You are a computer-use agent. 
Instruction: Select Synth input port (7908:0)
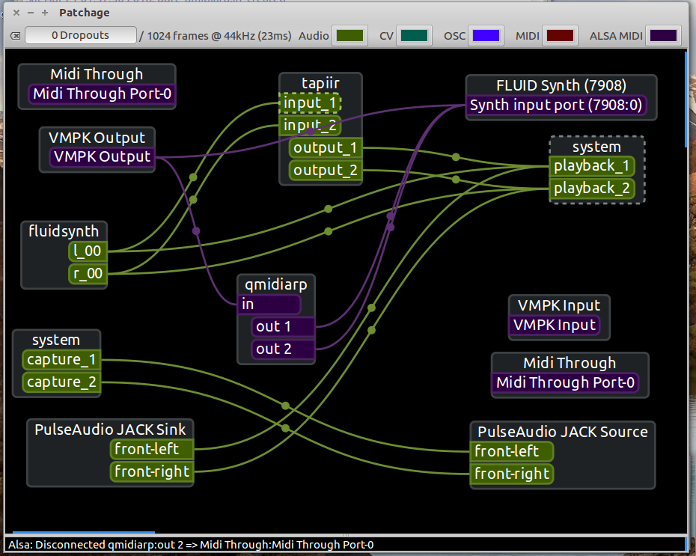point(556,106)
